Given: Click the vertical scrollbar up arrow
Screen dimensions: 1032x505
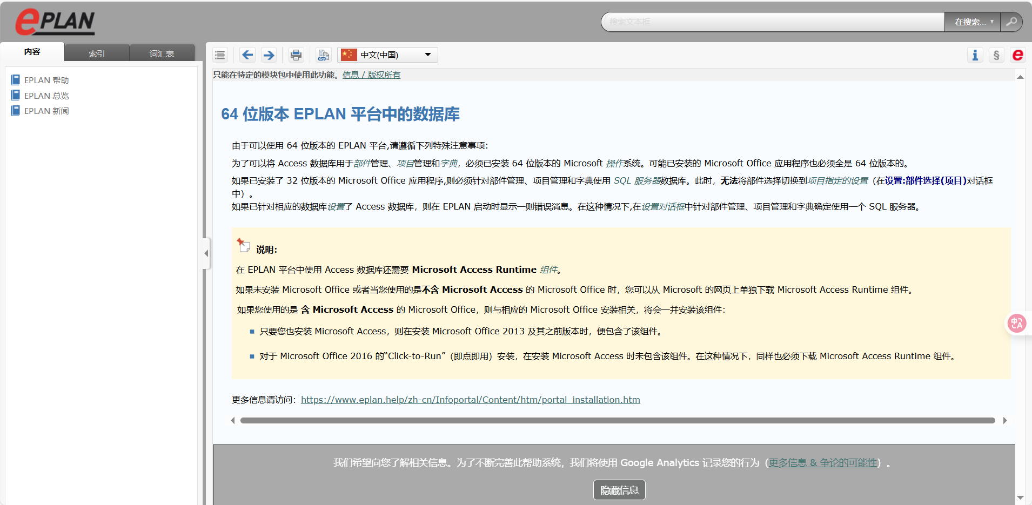Looking at the screenshot, I should 1020,77.
